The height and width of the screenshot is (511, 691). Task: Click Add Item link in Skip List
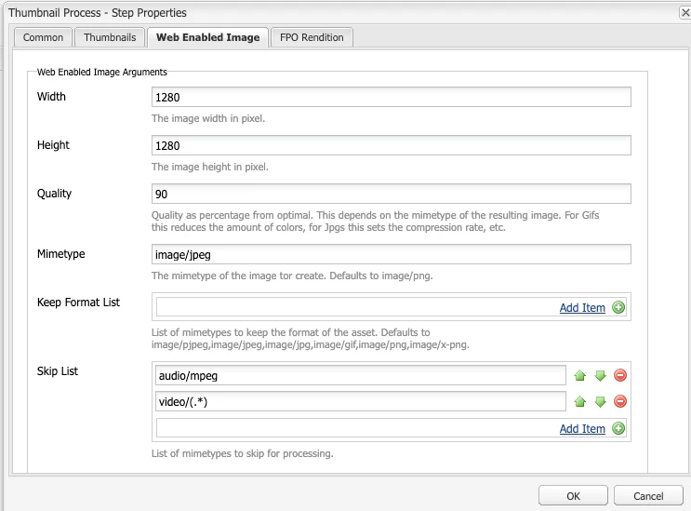click(x=582, y=428)
